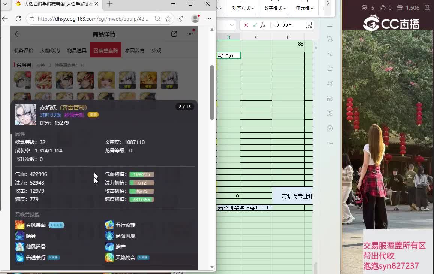Select column C header
Screen dimensions: 434x274
(x=256, y=37)
